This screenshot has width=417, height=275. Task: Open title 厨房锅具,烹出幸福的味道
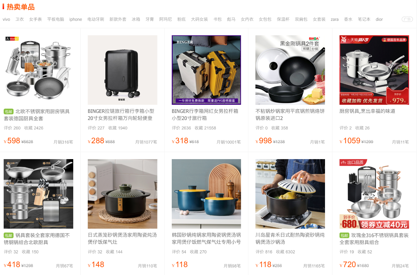(367, 111)
